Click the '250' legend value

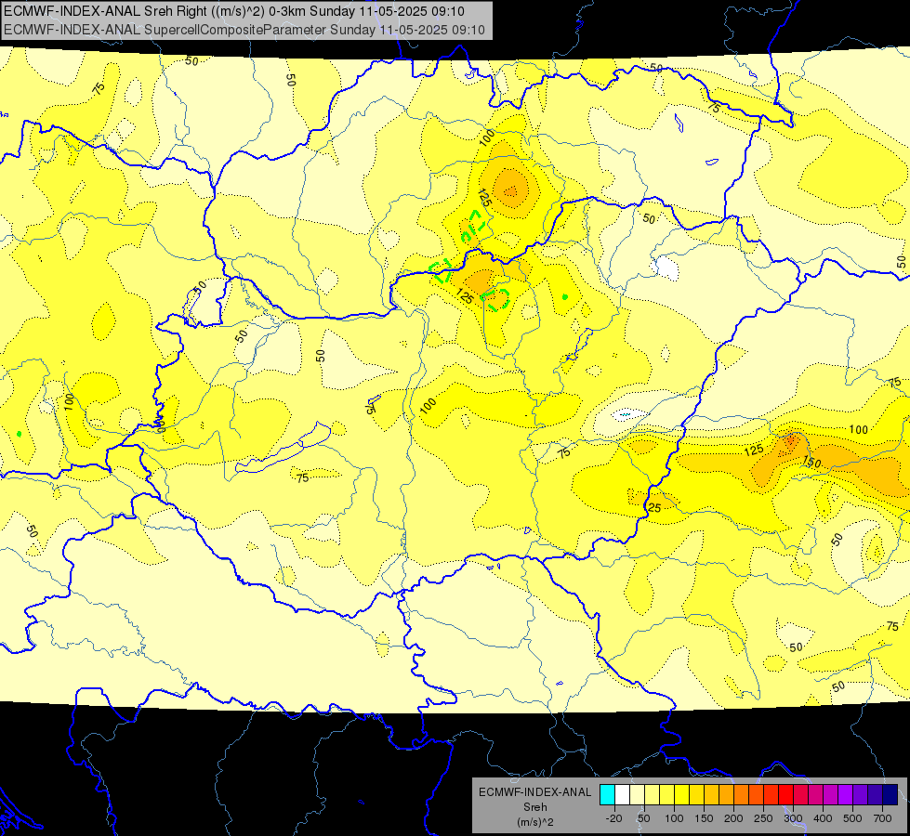pyautogui.click(x=763, y=818)
